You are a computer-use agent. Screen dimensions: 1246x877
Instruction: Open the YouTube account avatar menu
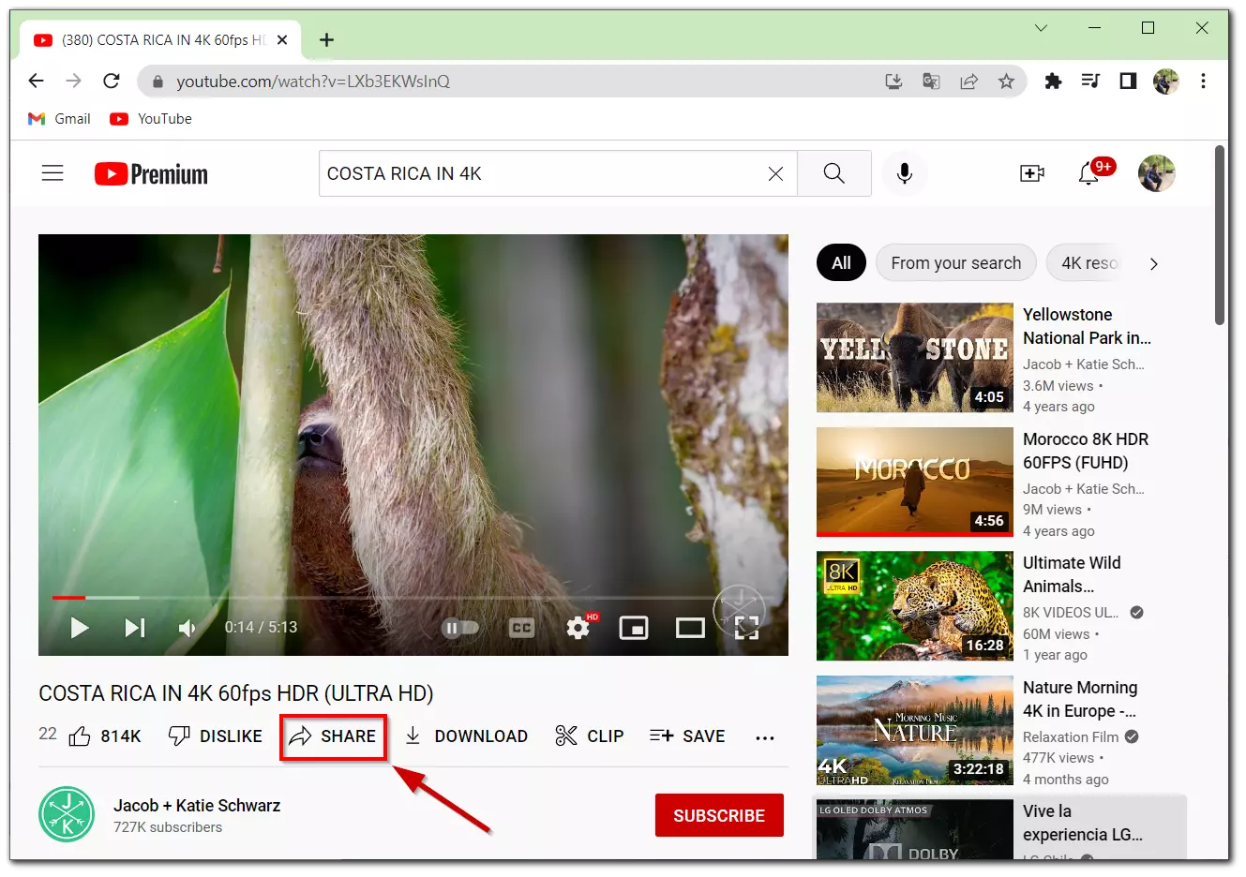[1157, 173]
